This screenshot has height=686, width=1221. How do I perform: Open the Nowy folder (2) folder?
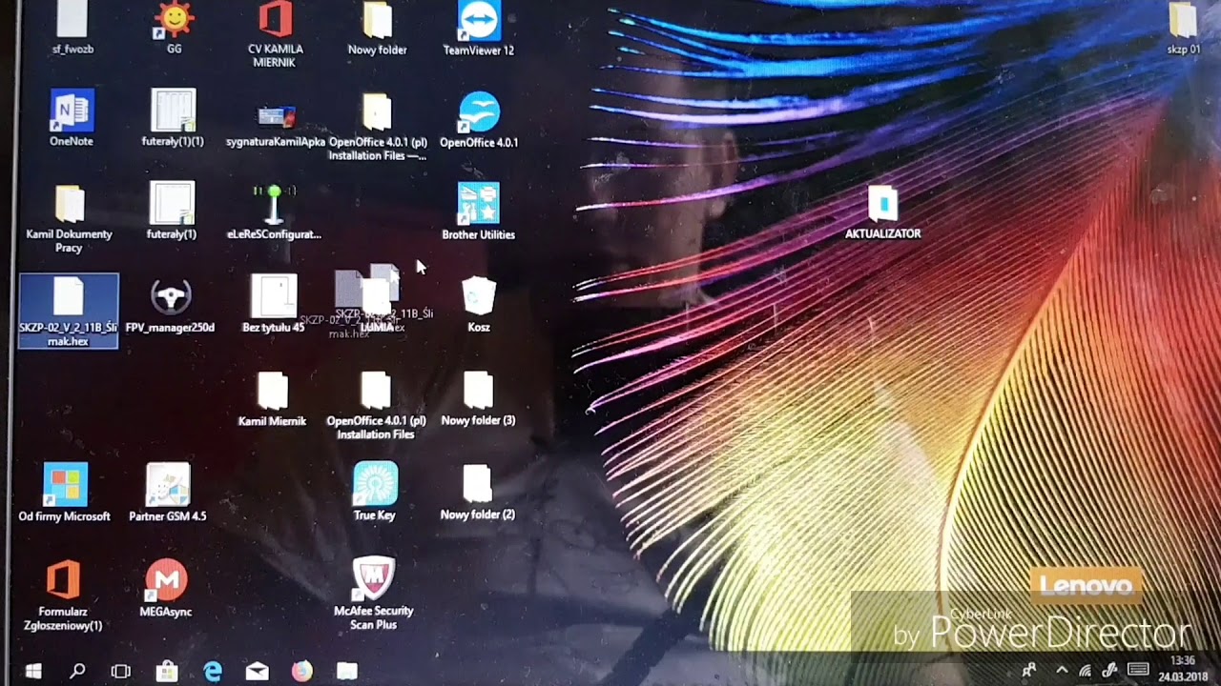477,493
